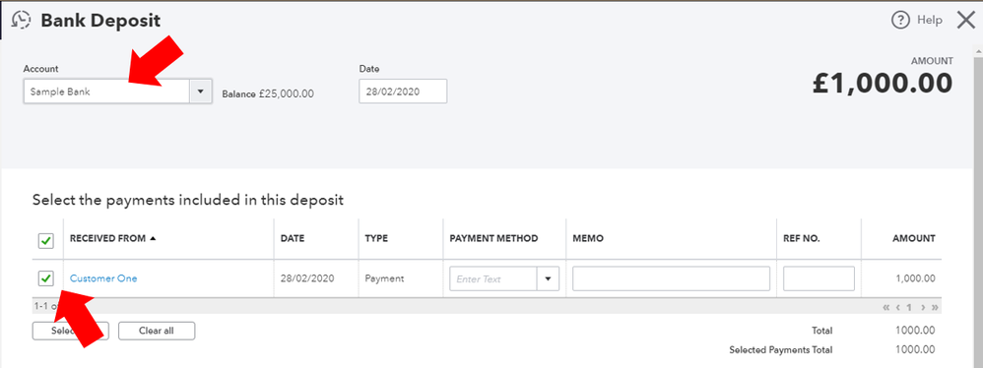This screenshot has height=368, width=983.
Task: Click page number 1 in pagination
Action: [910, 307]
